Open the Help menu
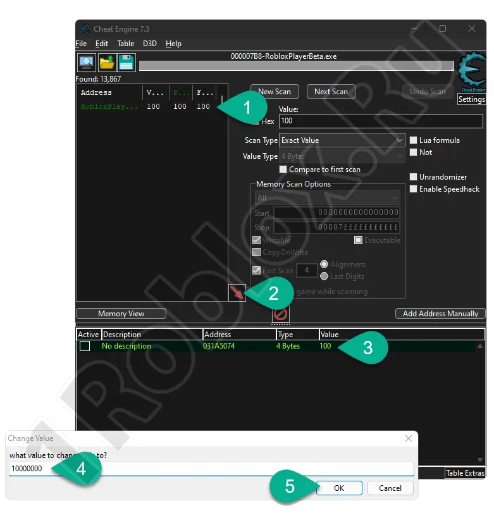This screenshot has height=513, width=494. [173, 44]
